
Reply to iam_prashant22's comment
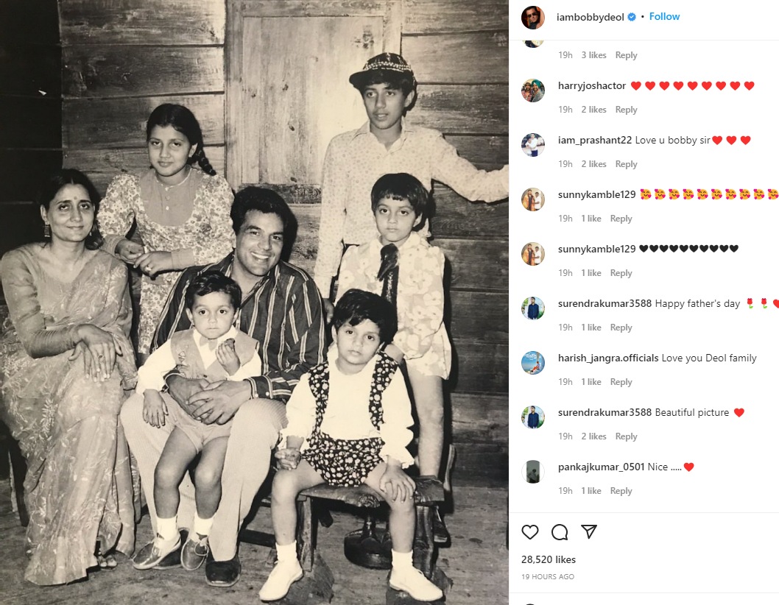click(626, 164)
